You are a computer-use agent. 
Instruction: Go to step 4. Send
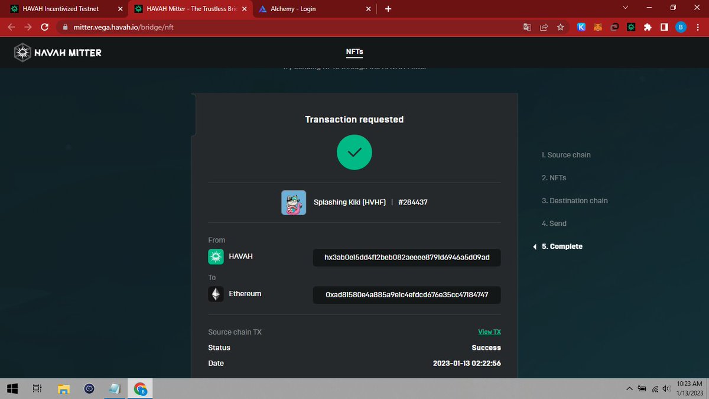(554, 223)
